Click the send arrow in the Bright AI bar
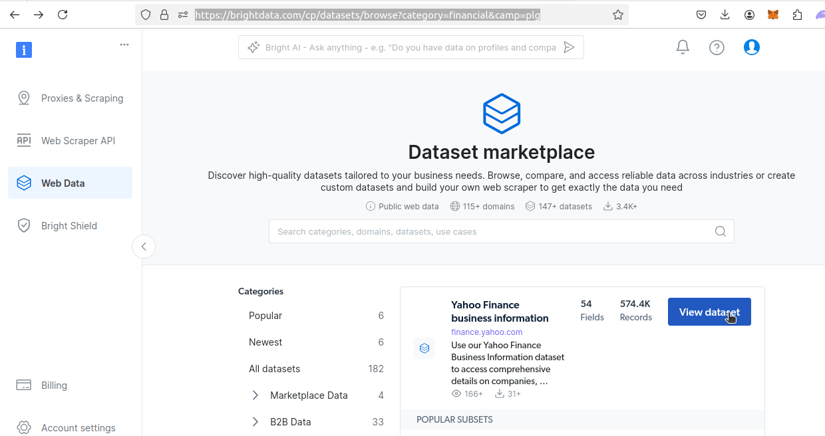 569,47
